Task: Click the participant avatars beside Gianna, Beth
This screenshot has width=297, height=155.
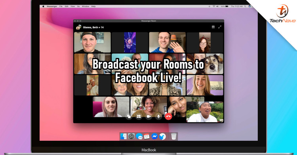Action: pos(79,27)
